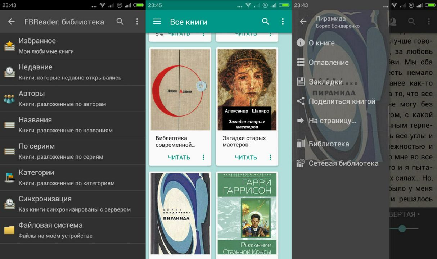Click search icon in Все книги toolbar
This screenshot has height=259, width=437.
click(x=266, y=22)
